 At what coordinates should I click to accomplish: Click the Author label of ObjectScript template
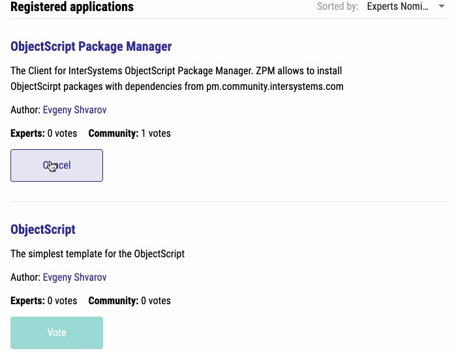click(x=25, y=277)
